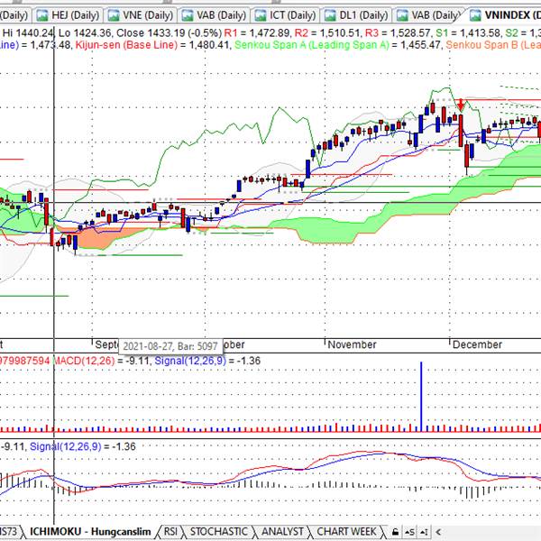Click "Signal(12,26,9)" label in the MACD pane
541x541 pixels.
pos(66,446)
